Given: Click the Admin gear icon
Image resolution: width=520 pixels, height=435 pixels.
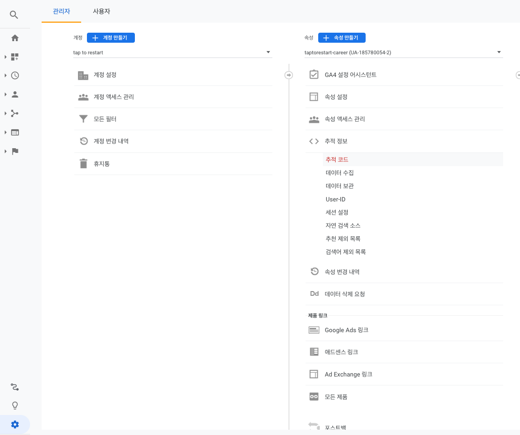Looking at the screenshot, I should [15, 424].
